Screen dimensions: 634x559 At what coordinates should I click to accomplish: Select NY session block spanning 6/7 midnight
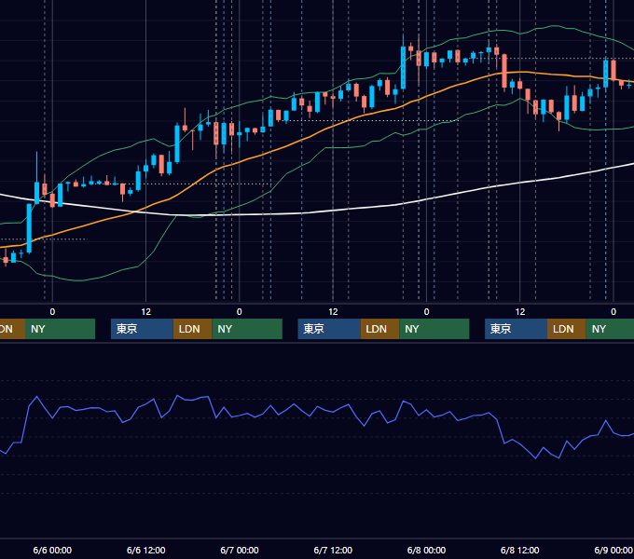[247, 329]
